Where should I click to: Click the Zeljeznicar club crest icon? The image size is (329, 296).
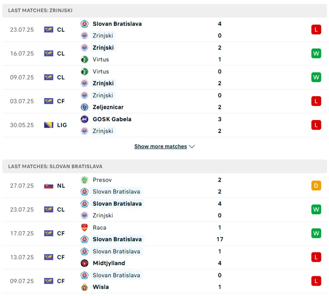(x=84, y=107)
